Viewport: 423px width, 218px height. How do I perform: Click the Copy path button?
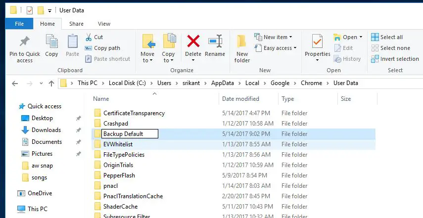tap(102, 48)
